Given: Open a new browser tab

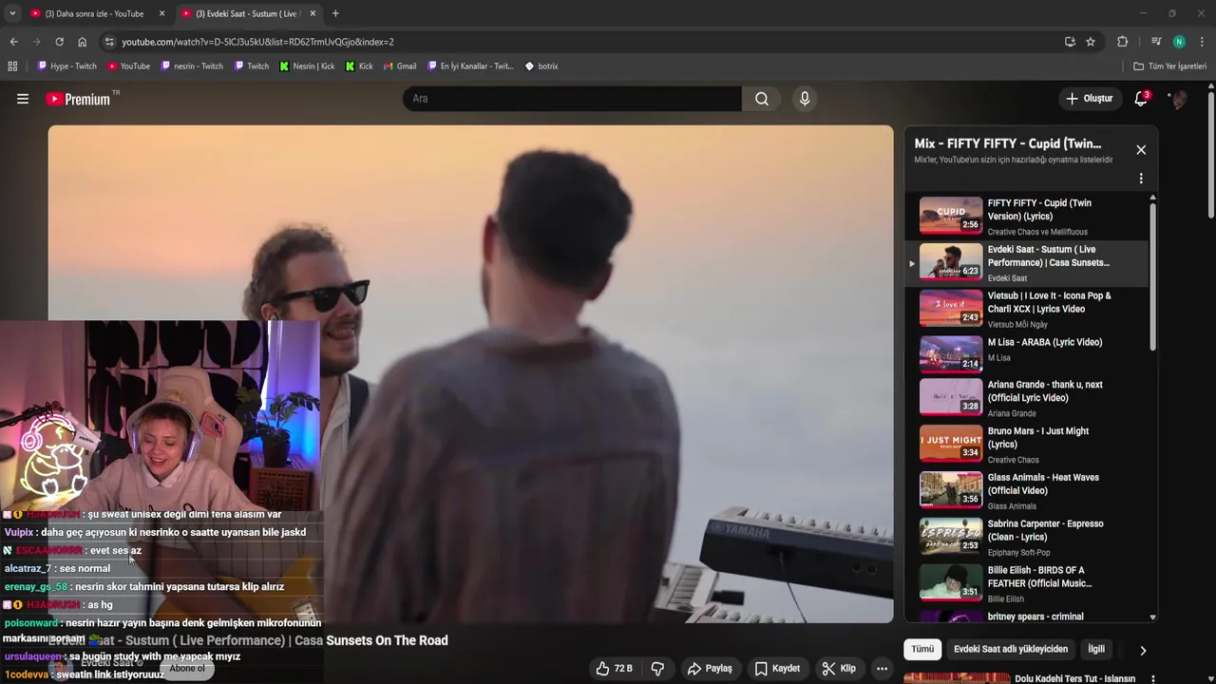Looking at the screenshot, I should coord(335,13).
